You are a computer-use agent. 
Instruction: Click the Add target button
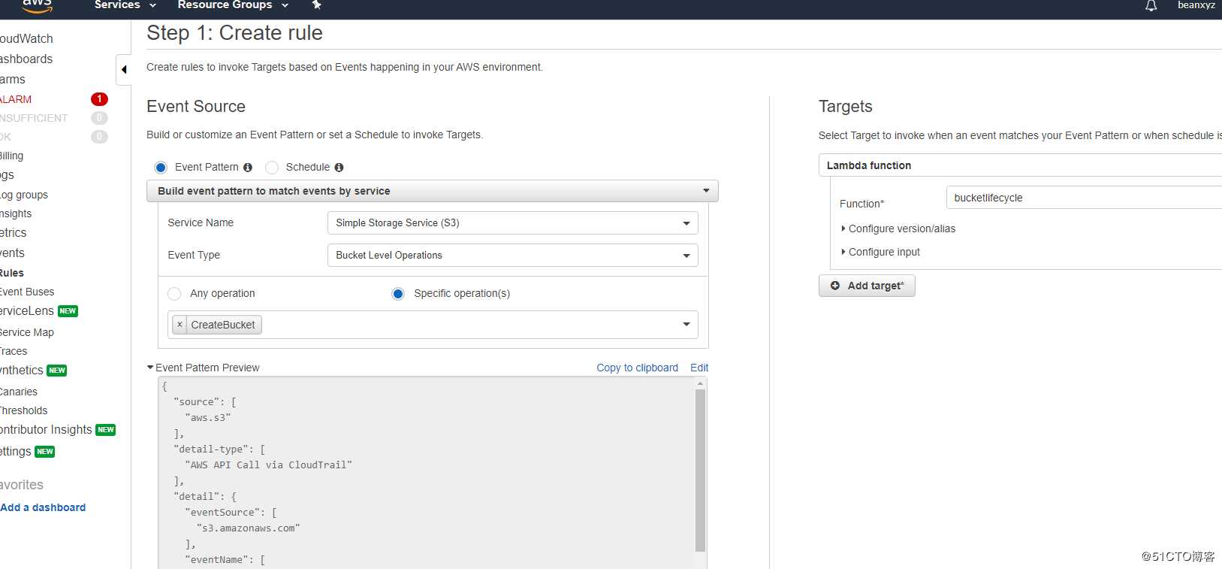click(x=867, y=286)
